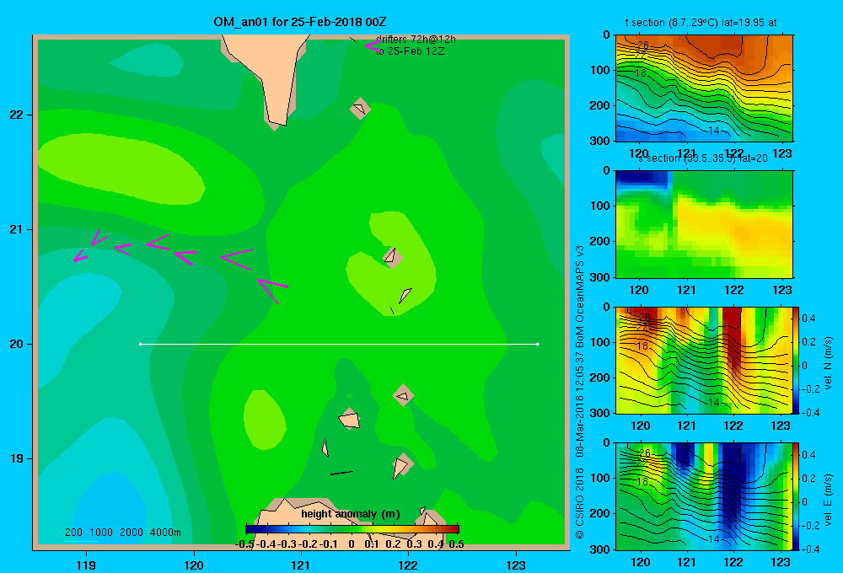
Task: Click longitude label '119' on main map axis
Action: 86,565
